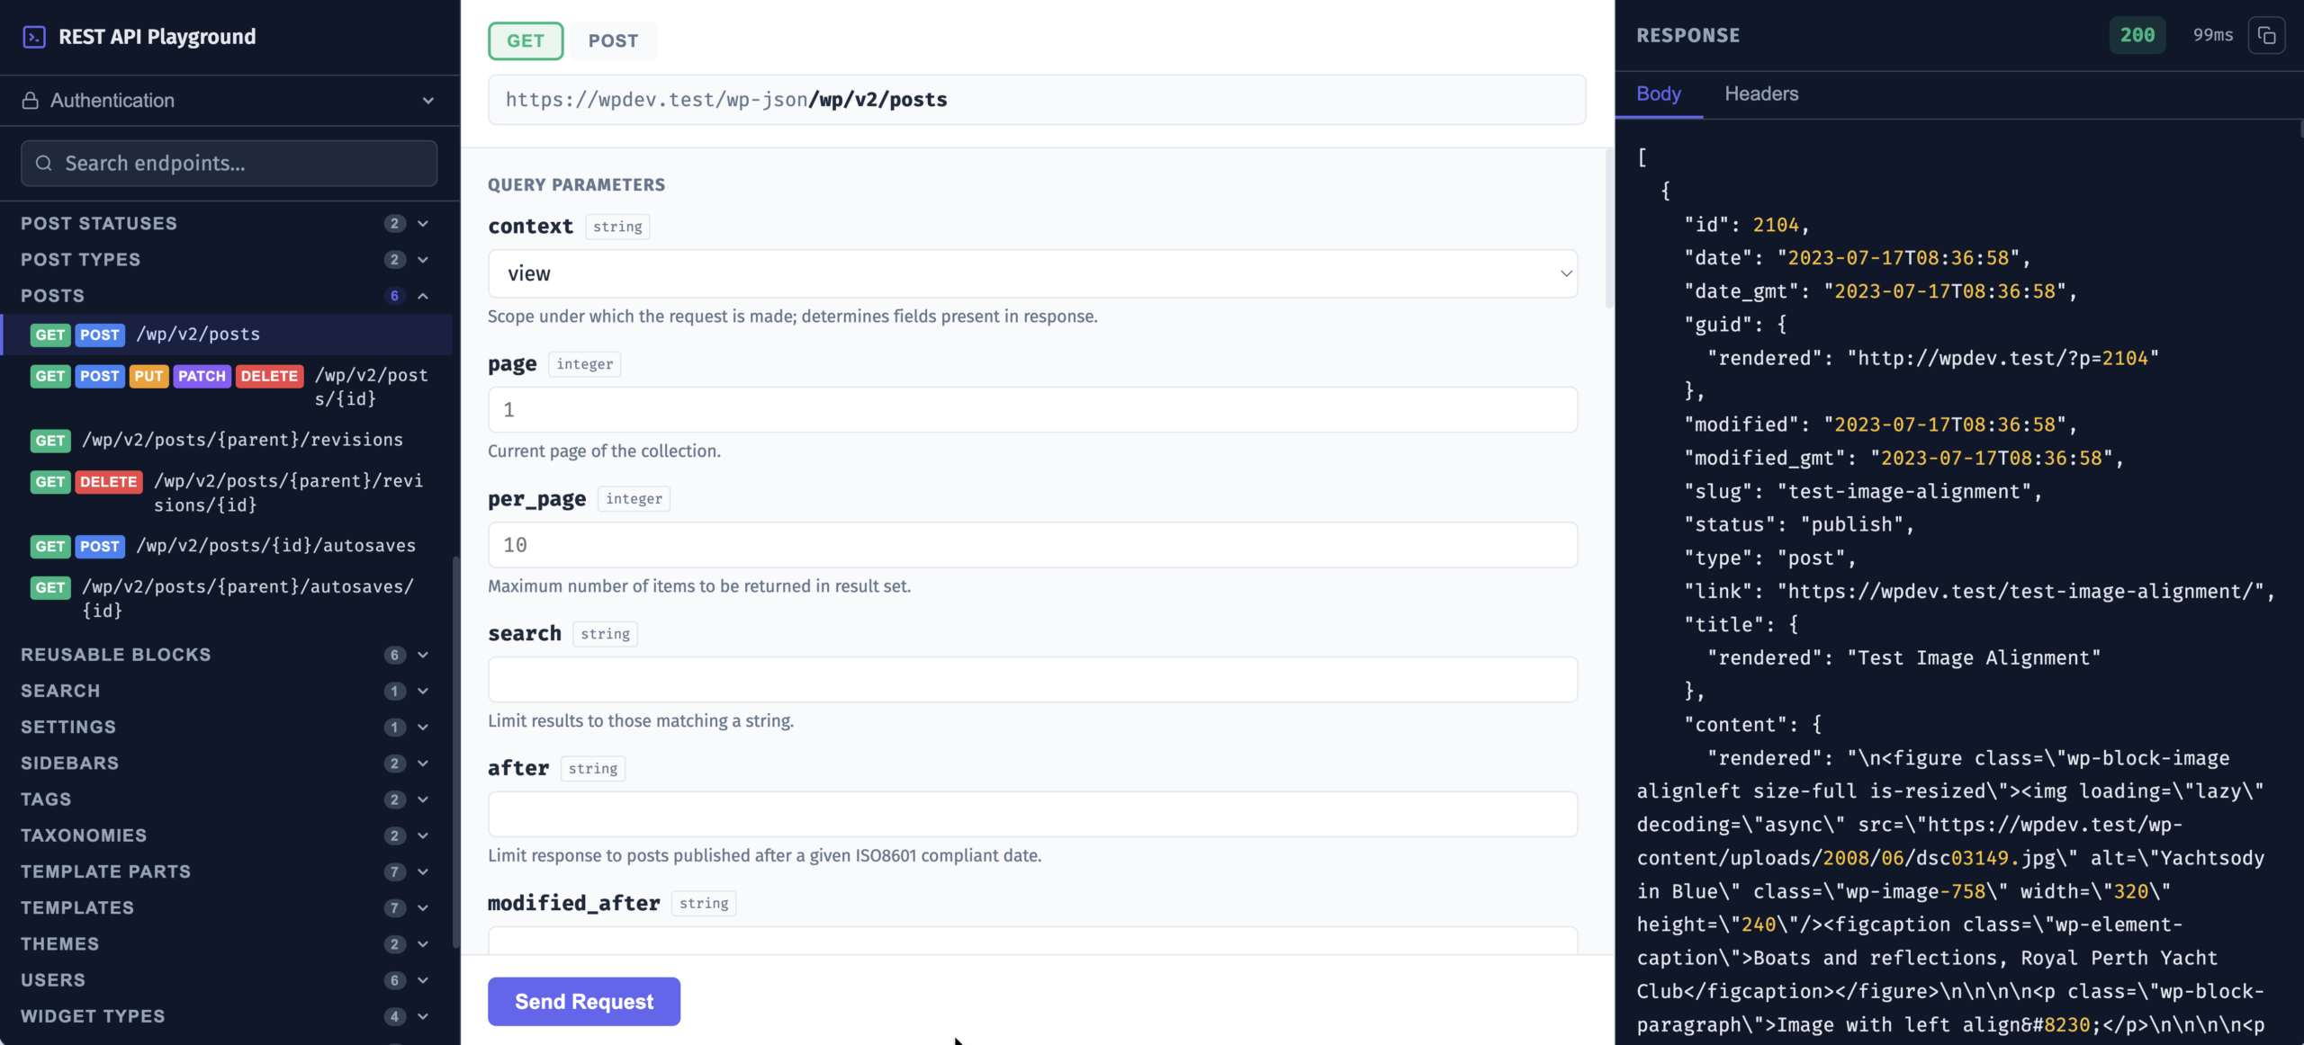Click the POST badge on the autosaves endpoint

[100, 547]
